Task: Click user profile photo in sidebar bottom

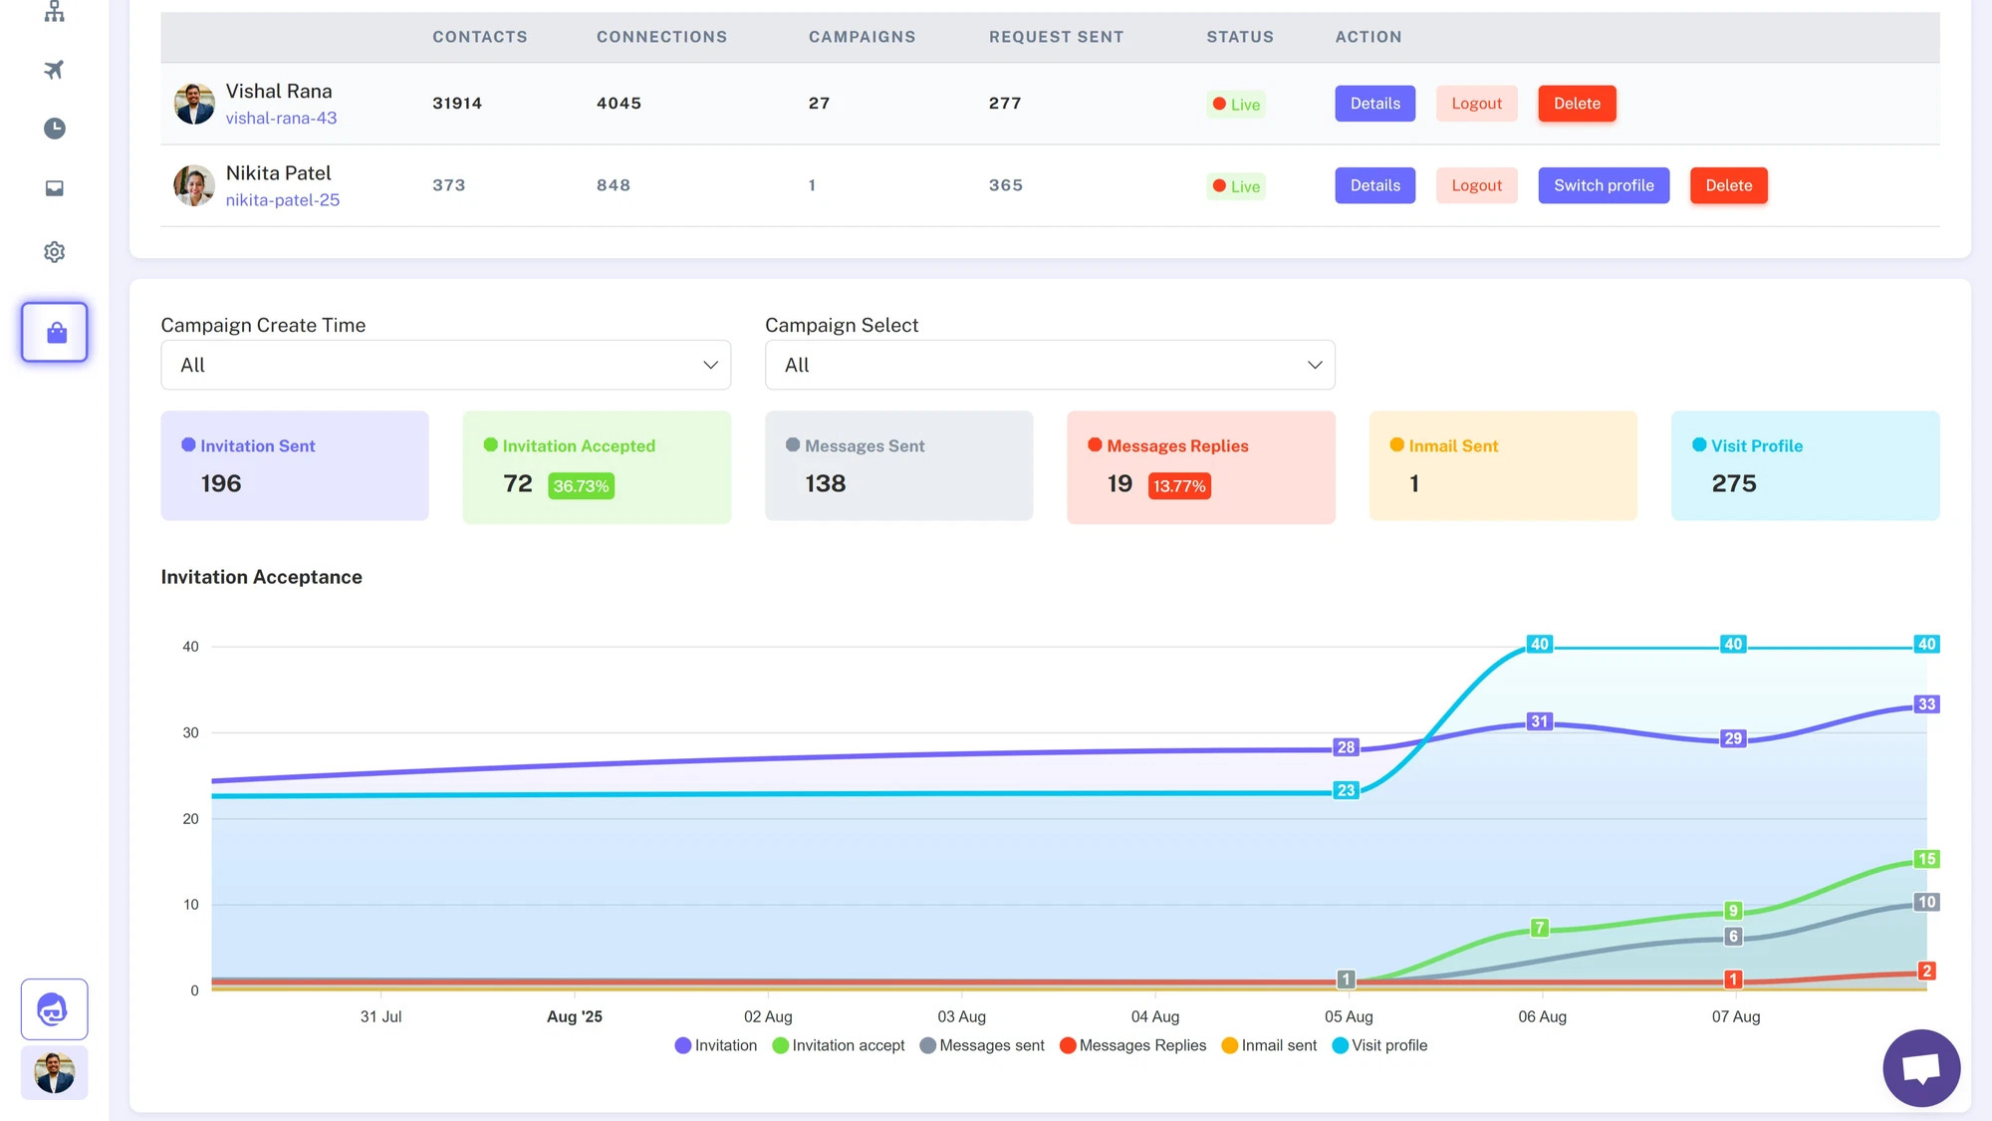Action: (x=54, y=1073)
